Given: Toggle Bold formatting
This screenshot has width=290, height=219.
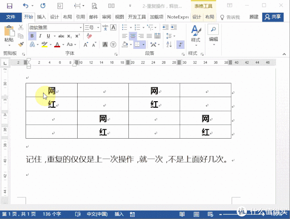Looking at the screenshot, I should 32,36.
